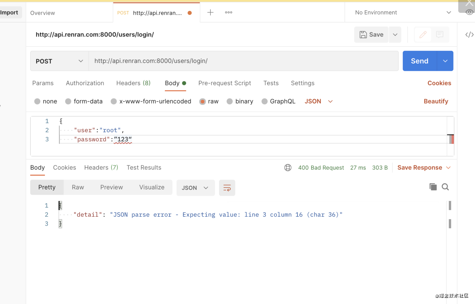Choose the binary body option
Image resolution: width=475 pixels, height=304 pixels.
(x=229, y=102)
